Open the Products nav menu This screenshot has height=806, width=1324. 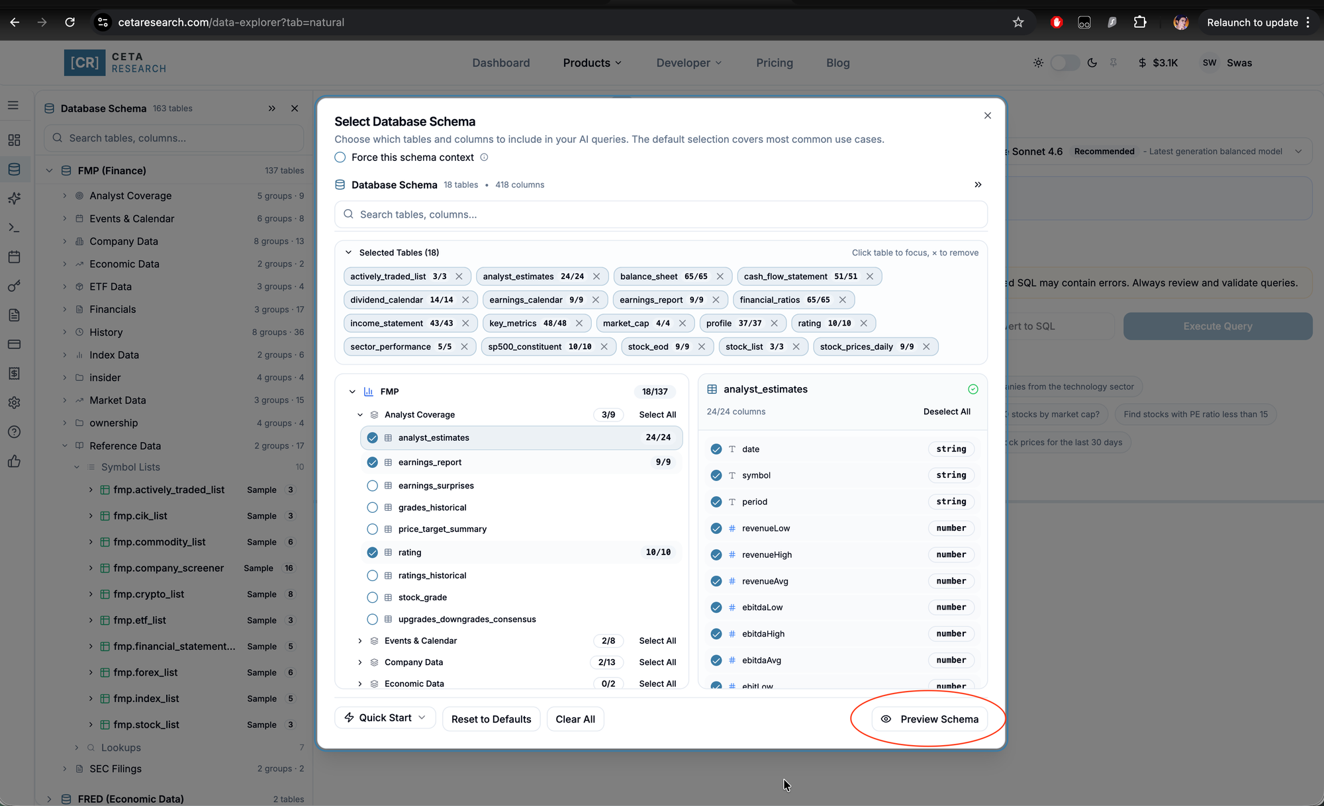point(592,63)
